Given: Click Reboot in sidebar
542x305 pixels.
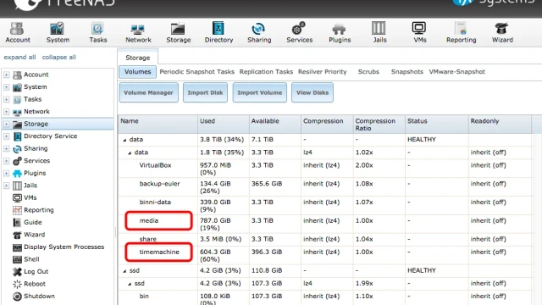Looking at the screenshot, I should (x=29, y=284).
